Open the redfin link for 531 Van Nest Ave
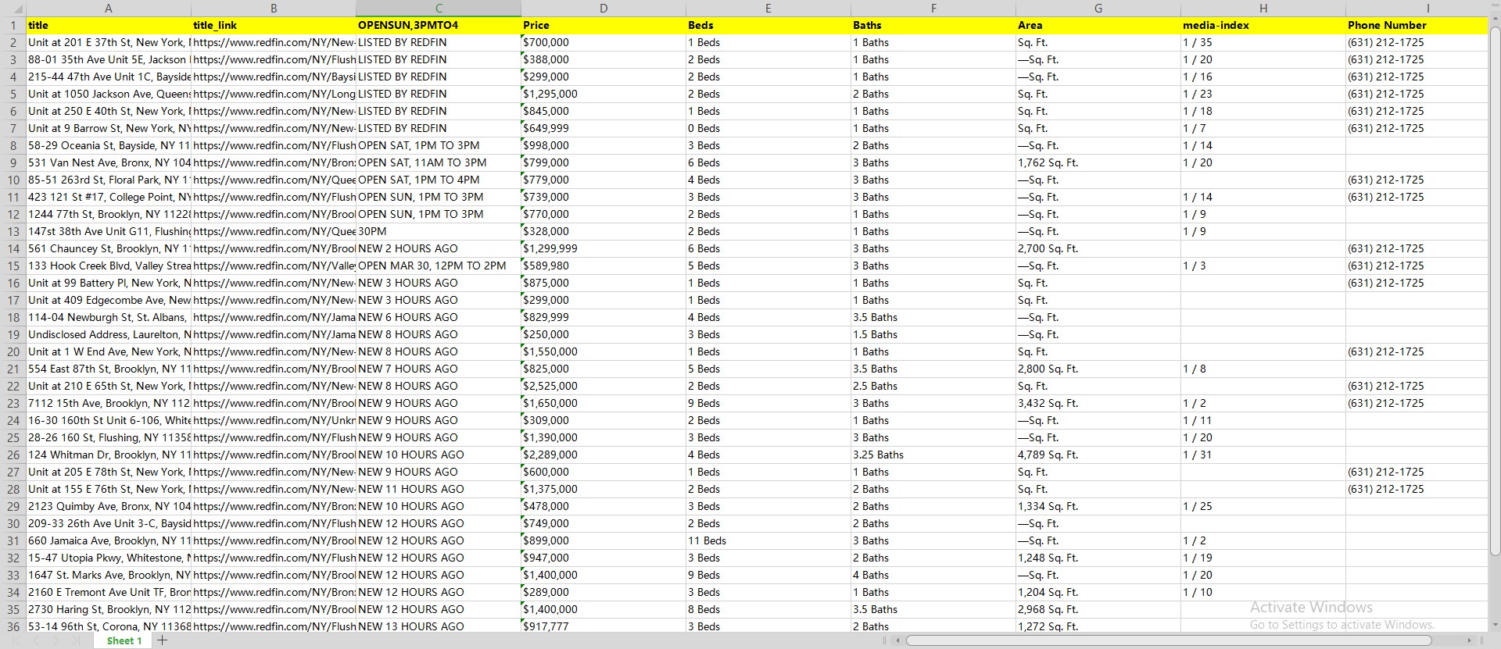The width and height of the screenshot is (1501, 649). (274, 162)
